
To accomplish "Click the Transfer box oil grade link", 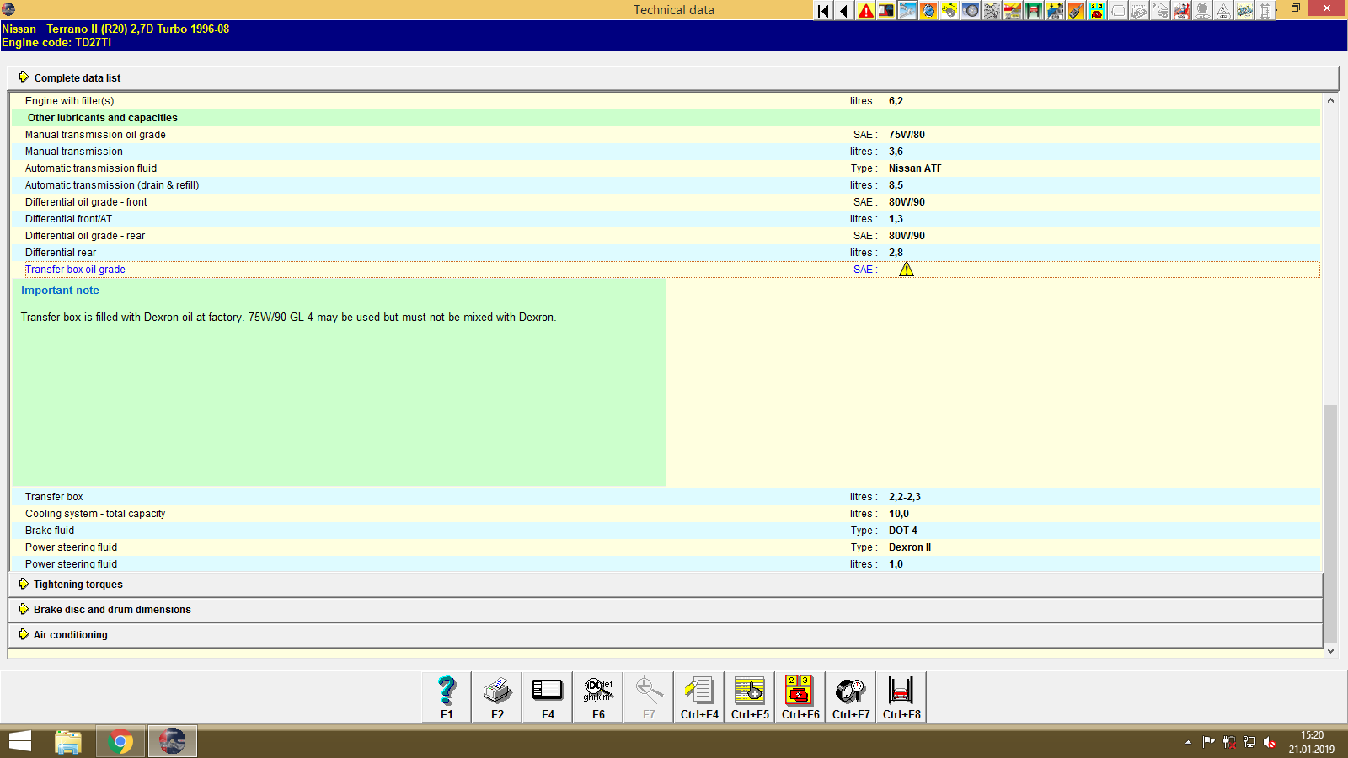I will click(75, 269).
